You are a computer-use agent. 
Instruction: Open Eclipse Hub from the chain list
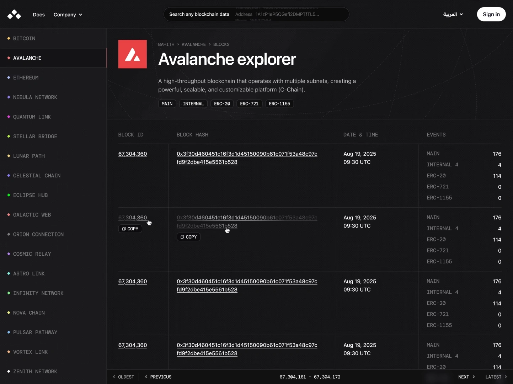[30, 195]
